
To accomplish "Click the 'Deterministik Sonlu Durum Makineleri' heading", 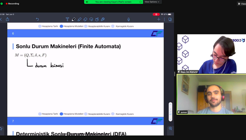I will (71, 134).
